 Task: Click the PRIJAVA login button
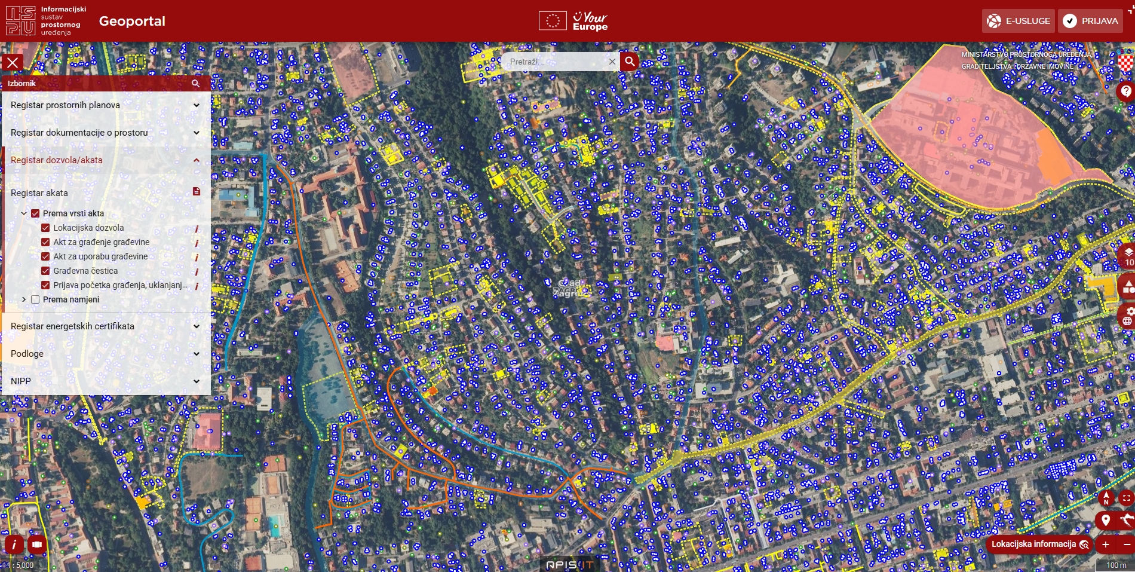(1090, 21)
